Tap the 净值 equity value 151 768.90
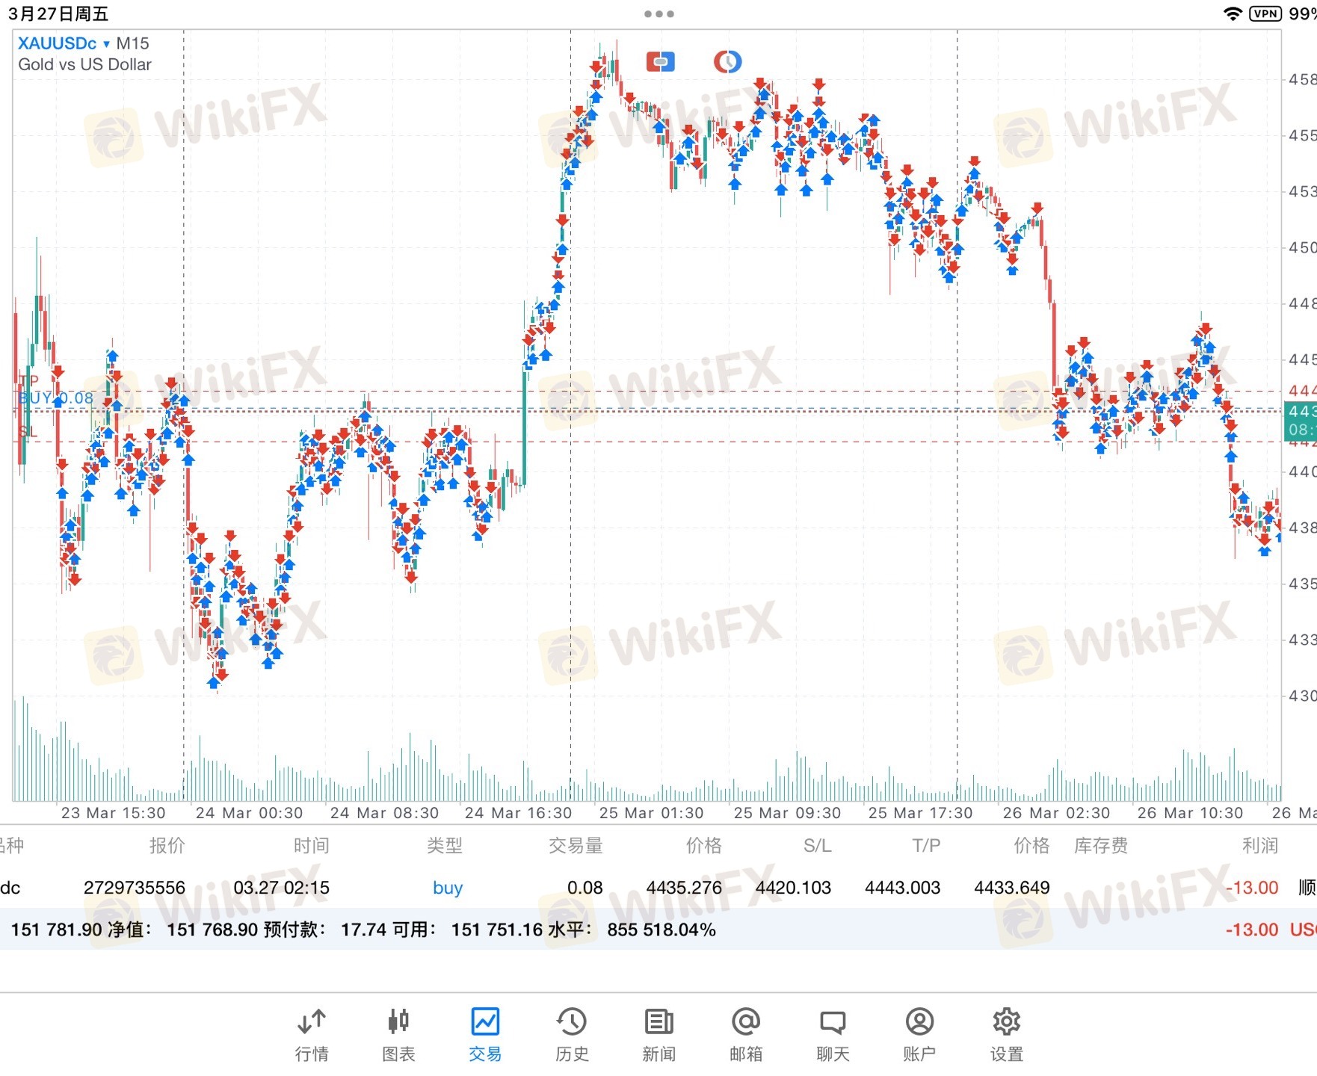This screenshot has width=1317, height=1076. 212,930
